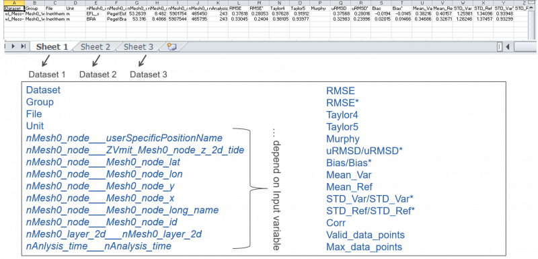Select the 'STD_Ref' header cell in column X
538x259 pixels.
(483, 7)
